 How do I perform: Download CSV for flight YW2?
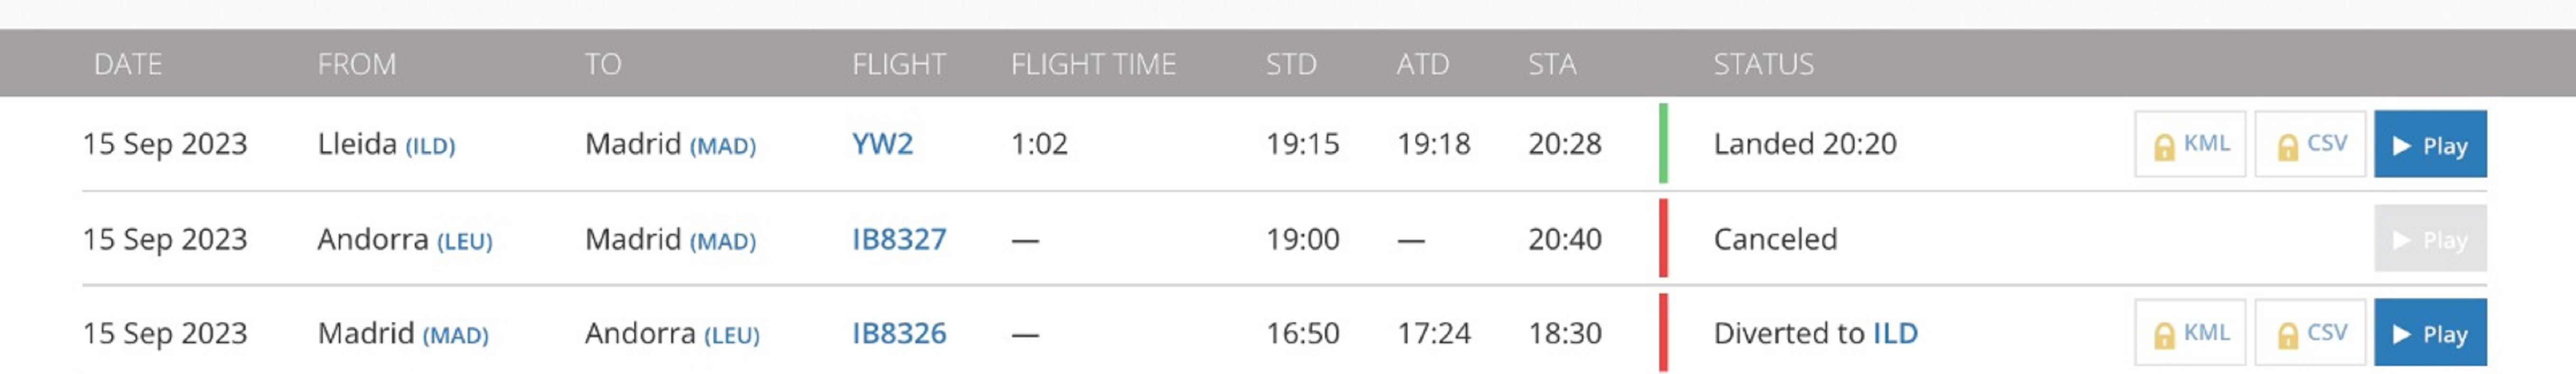point(2310,144)
